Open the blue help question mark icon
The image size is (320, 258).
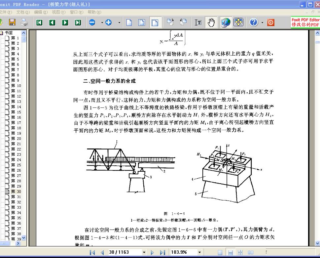pos(253,22)
